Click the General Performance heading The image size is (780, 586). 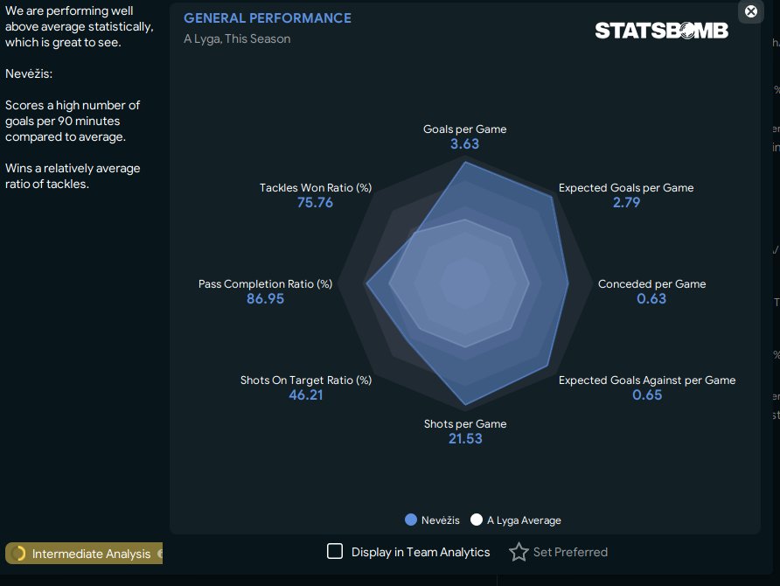click(268, 18)
